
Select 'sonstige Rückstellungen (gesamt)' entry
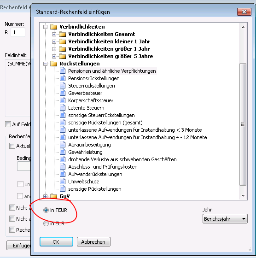[105, 123]
